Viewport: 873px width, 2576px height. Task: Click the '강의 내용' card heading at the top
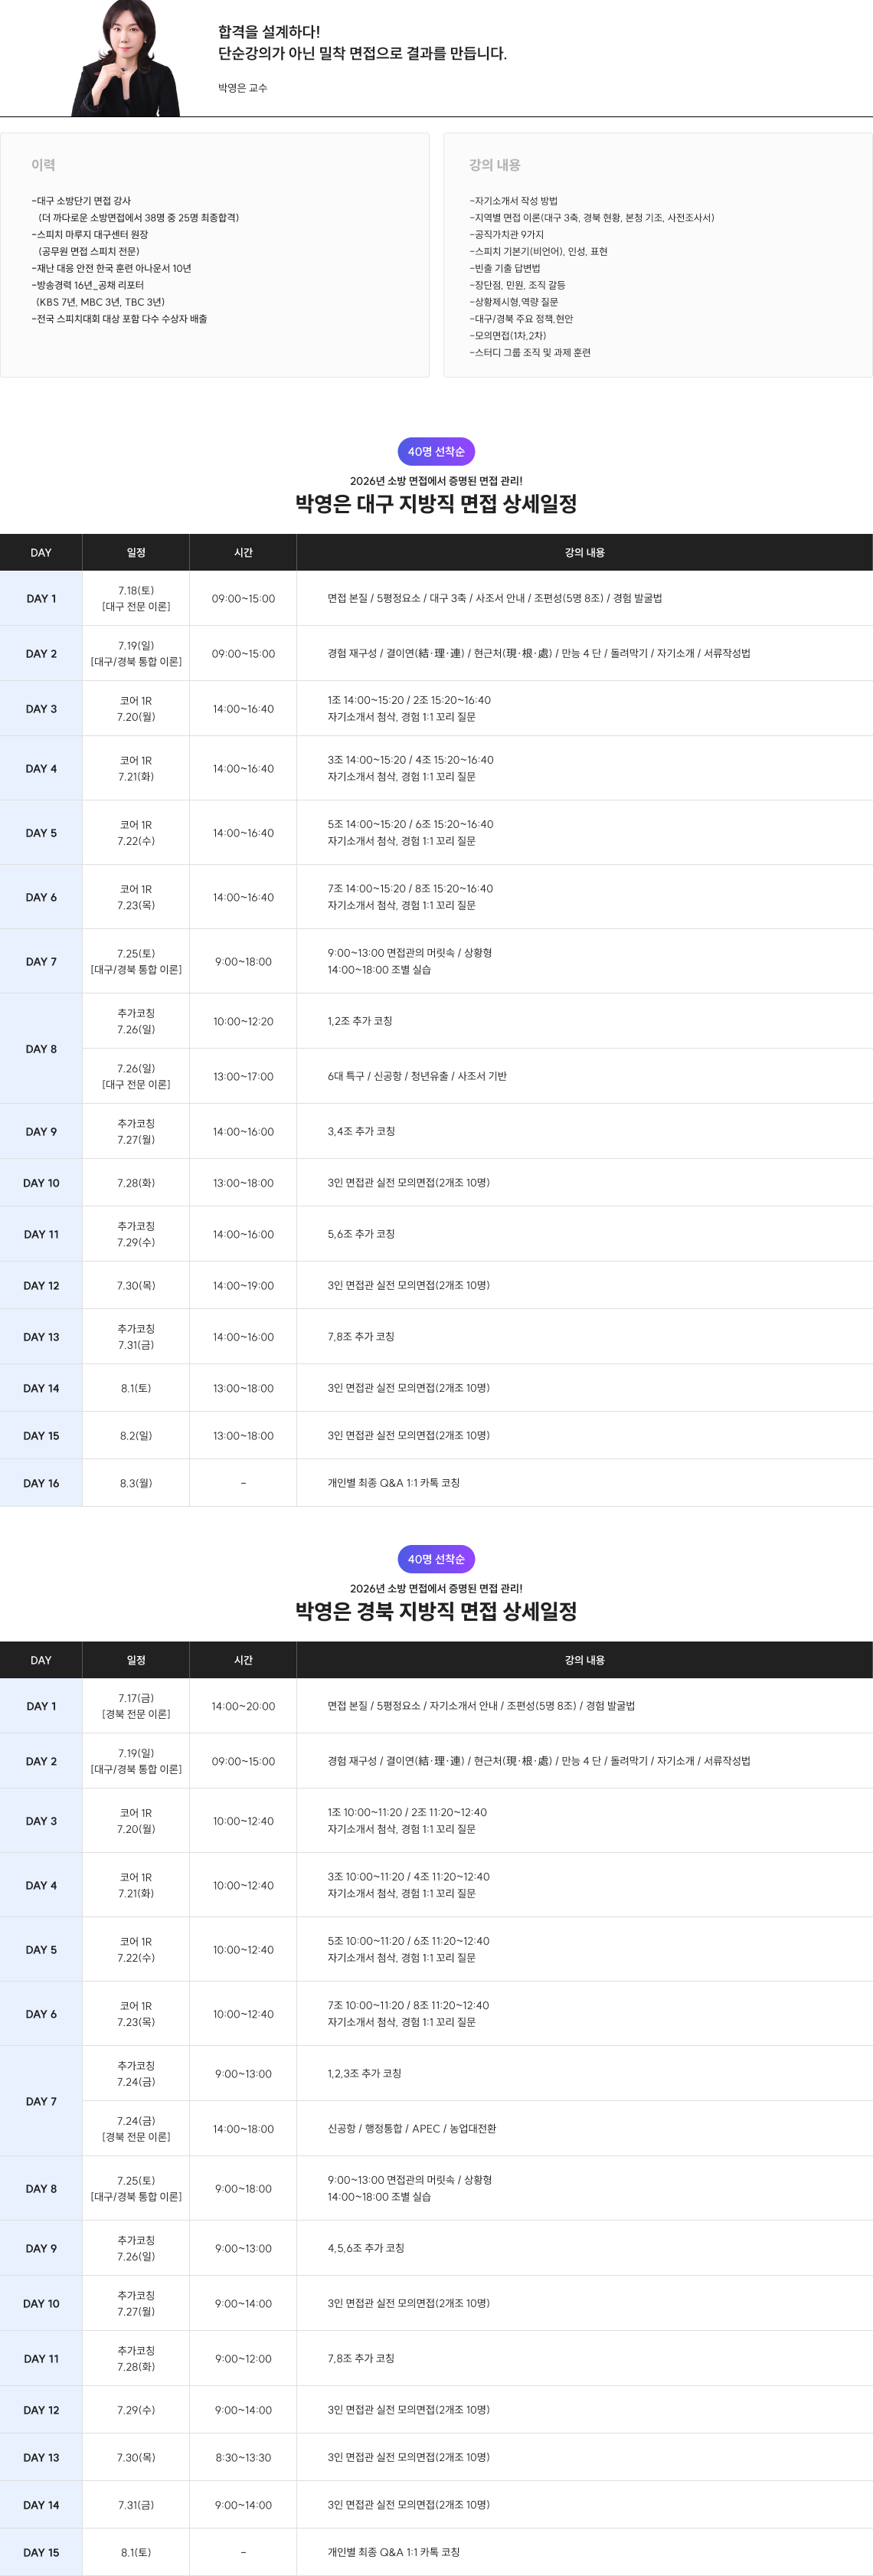(495, 165)
